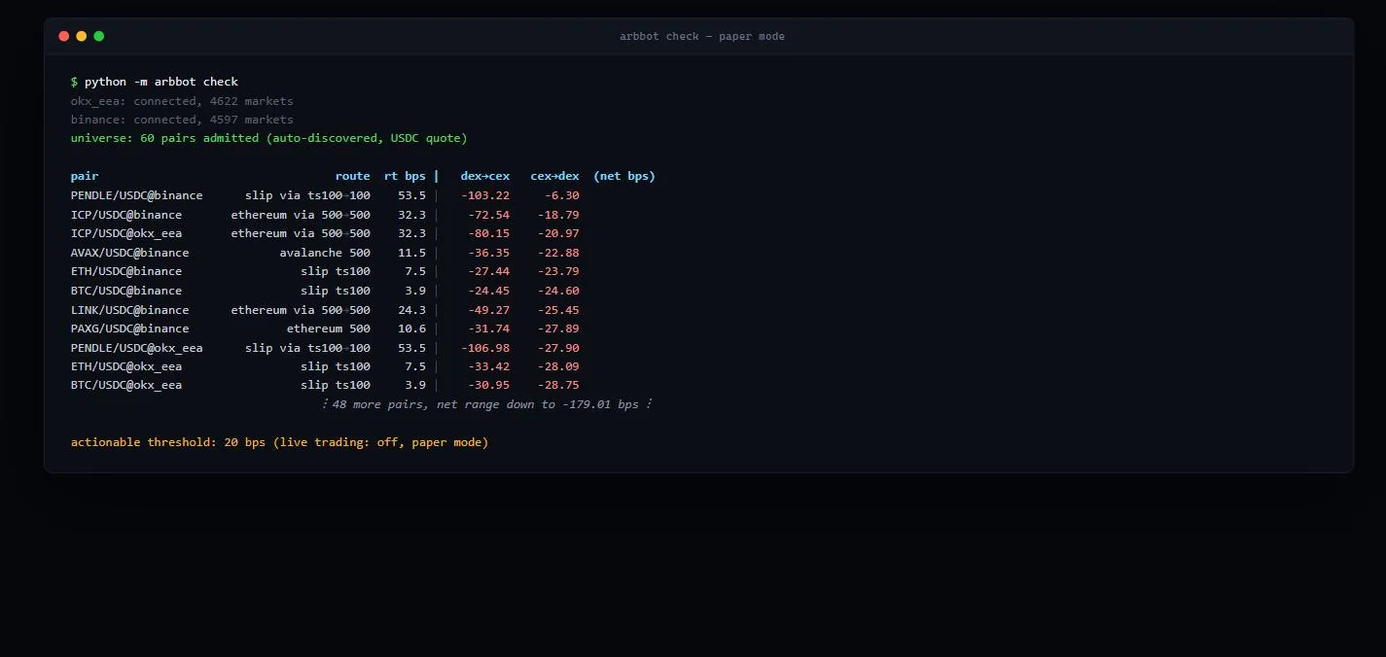Select the PENDLE/USDC@okx_eea pair name
1386x657 pixels.
pyautogui.click(x=137, y=348)
